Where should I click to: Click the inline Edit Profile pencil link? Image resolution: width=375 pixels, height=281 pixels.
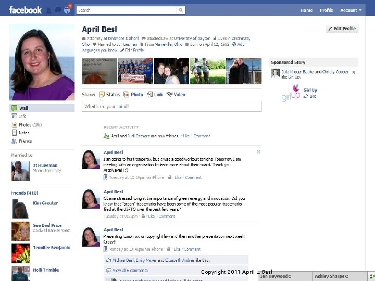tap(132, 50)
